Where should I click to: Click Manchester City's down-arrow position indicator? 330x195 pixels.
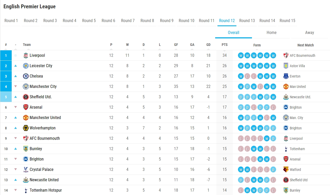click(x=16, y=86)
